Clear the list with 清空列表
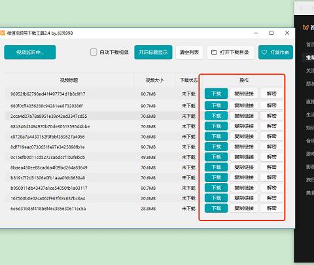314x265 pixels. (189, 52)
